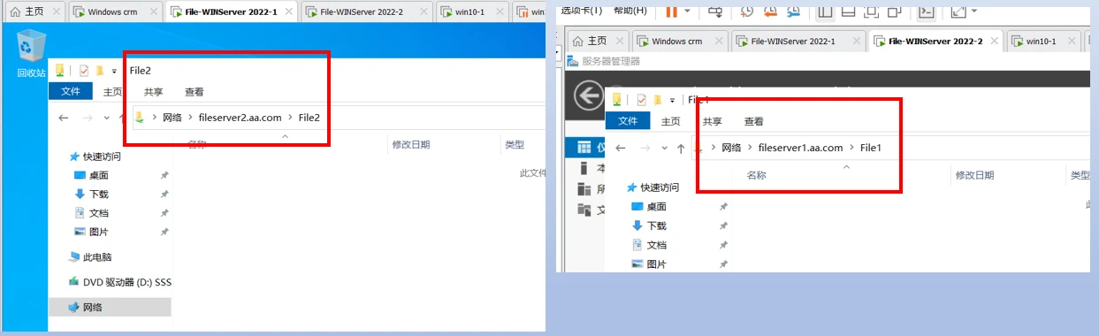Click fileserver2.aa.com breadcrumb segment
Screen dimensions: 1099x336
click(x=240, y=118)
